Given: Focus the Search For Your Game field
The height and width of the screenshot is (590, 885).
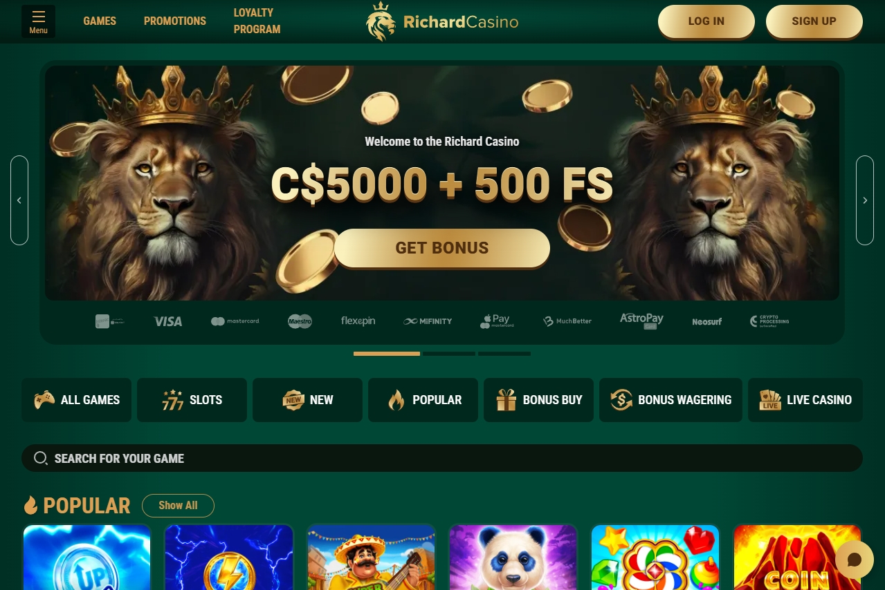Looking at the screenshot, I should [x=442, y=458].
